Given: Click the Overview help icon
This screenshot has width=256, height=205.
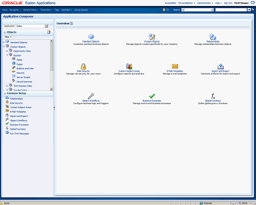Looking at the screenshot, I should pos(71,23).
